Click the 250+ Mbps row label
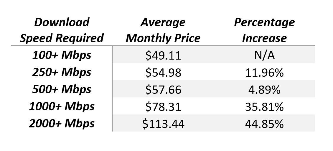 point(62,72)
